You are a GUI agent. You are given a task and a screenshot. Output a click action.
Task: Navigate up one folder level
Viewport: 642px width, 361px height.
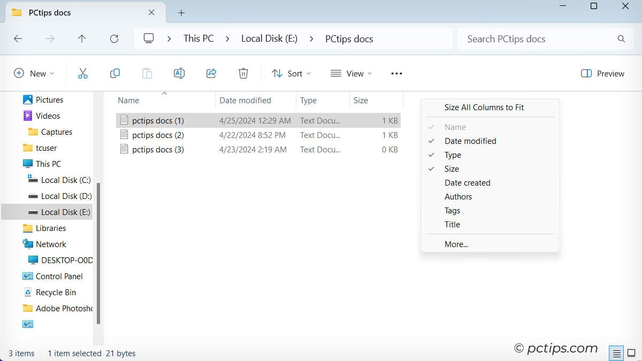[82, 39]
